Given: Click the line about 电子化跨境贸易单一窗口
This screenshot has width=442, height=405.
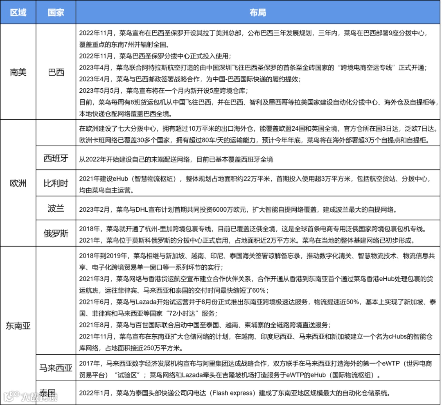Looking at the screenshot, I should (x=151, y=267).
